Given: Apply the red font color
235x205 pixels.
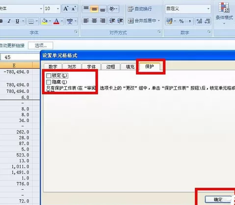Looking at the screenshot, I should point(56,21).
